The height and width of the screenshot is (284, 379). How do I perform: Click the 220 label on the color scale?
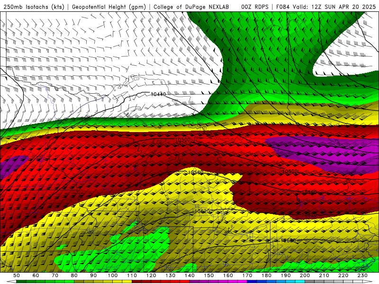343,275
